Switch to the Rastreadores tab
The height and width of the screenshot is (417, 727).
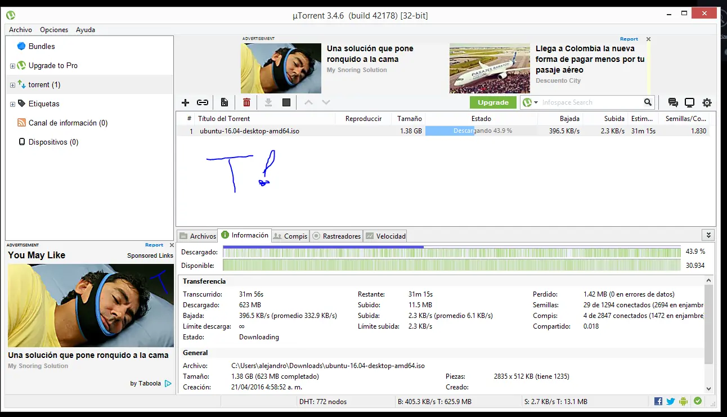click(x=336, y=236)
